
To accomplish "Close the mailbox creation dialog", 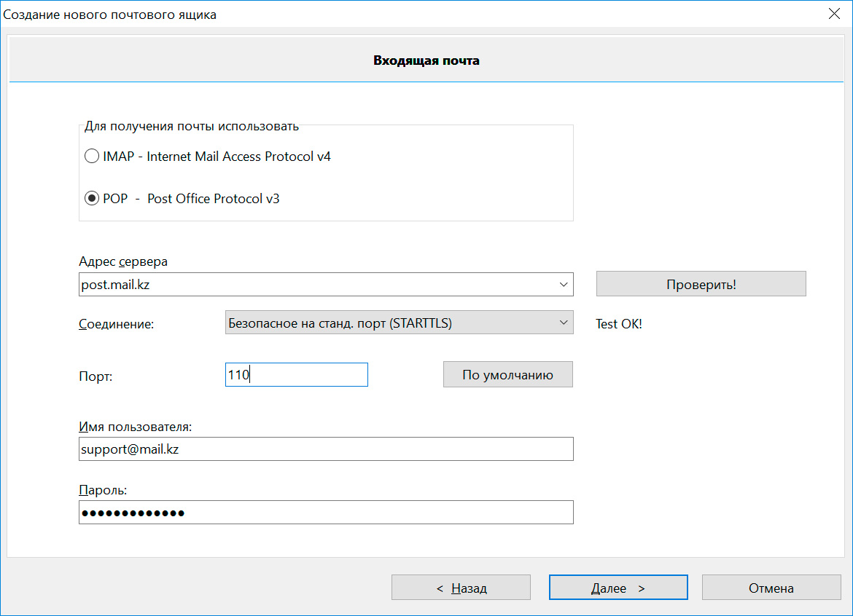I will click(835, 14).
